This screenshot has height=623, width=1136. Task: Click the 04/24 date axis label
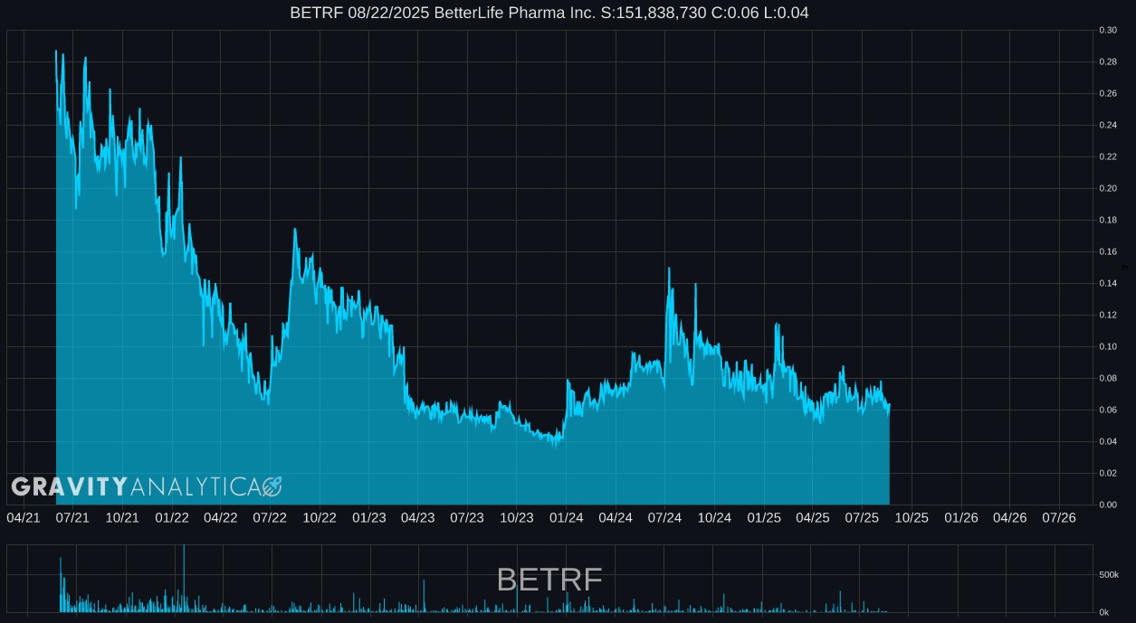click(616, 518)
